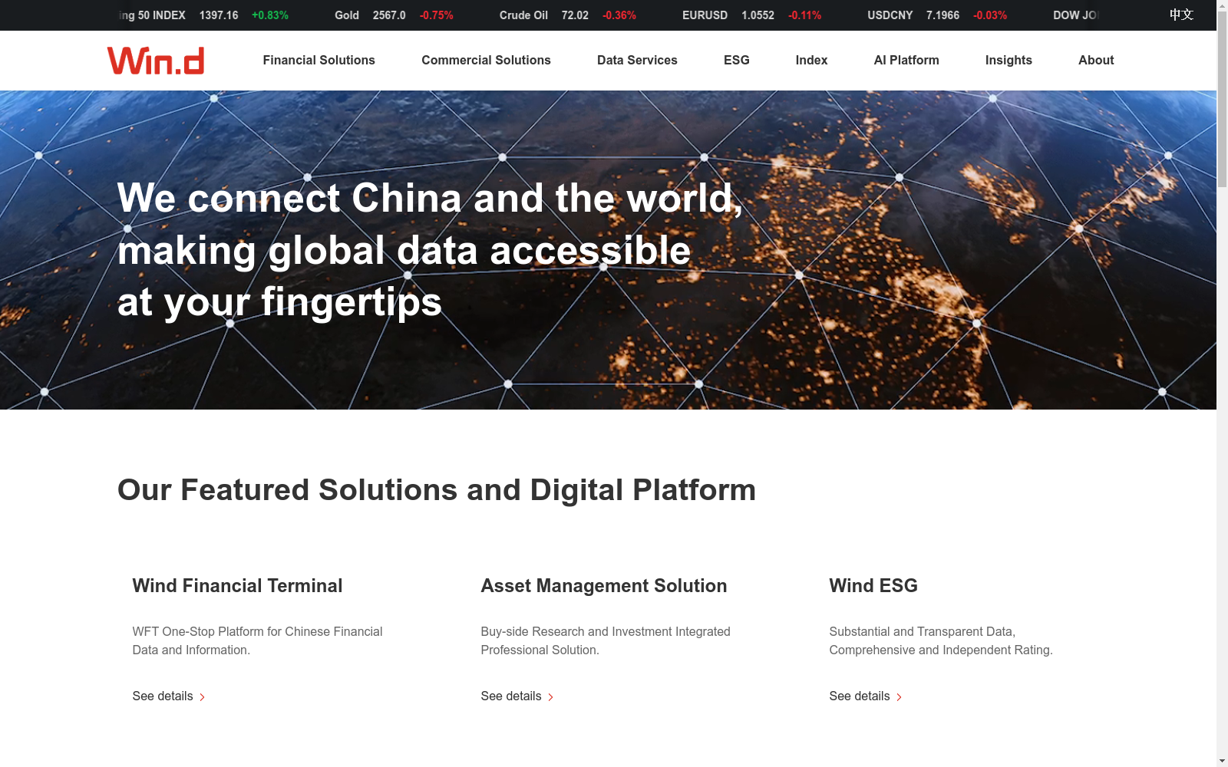Click Crude Oil change -0.36%

619,15
